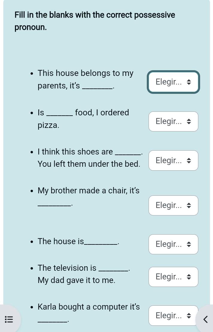The height and width of the screenshot is (332, 213).
Task: Click the back chevron at bottom right
Action: 206,319
